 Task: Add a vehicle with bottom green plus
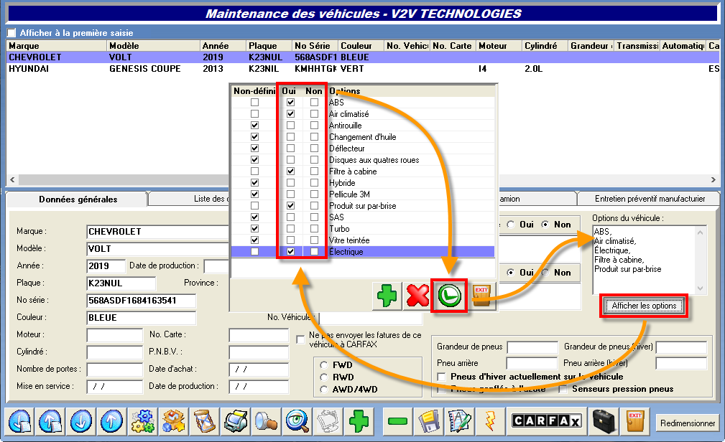click(359, 421)
